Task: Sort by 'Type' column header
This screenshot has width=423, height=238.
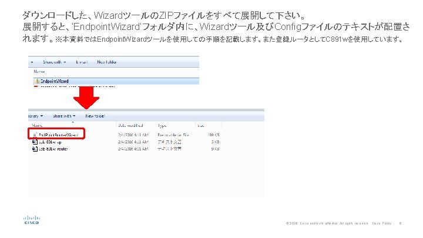Action: [162, 126]
